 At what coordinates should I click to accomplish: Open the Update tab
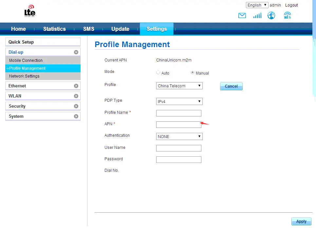(x=120, y=29)
